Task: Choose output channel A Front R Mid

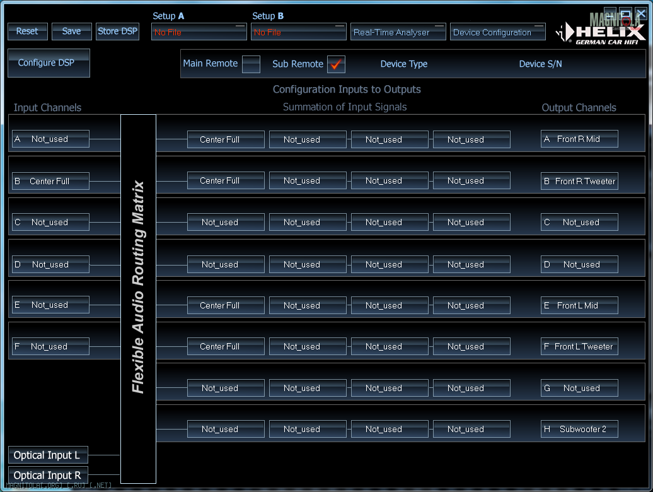Action: tap(579, 139)
